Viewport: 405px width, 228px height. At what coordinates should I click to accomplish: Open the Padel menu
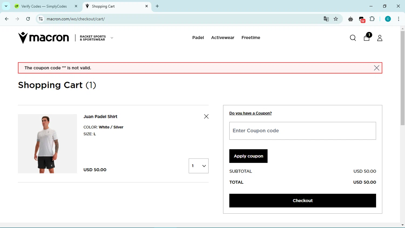(x=198, y=38)
